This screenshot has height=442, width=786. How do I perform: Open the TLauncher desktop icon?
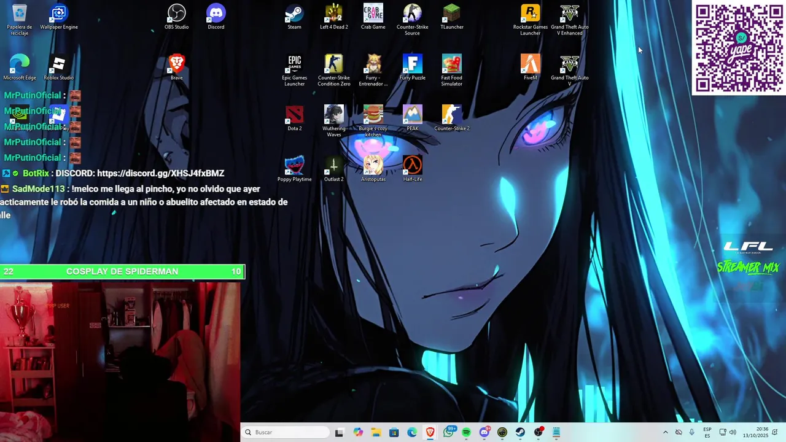coord(452,17)
